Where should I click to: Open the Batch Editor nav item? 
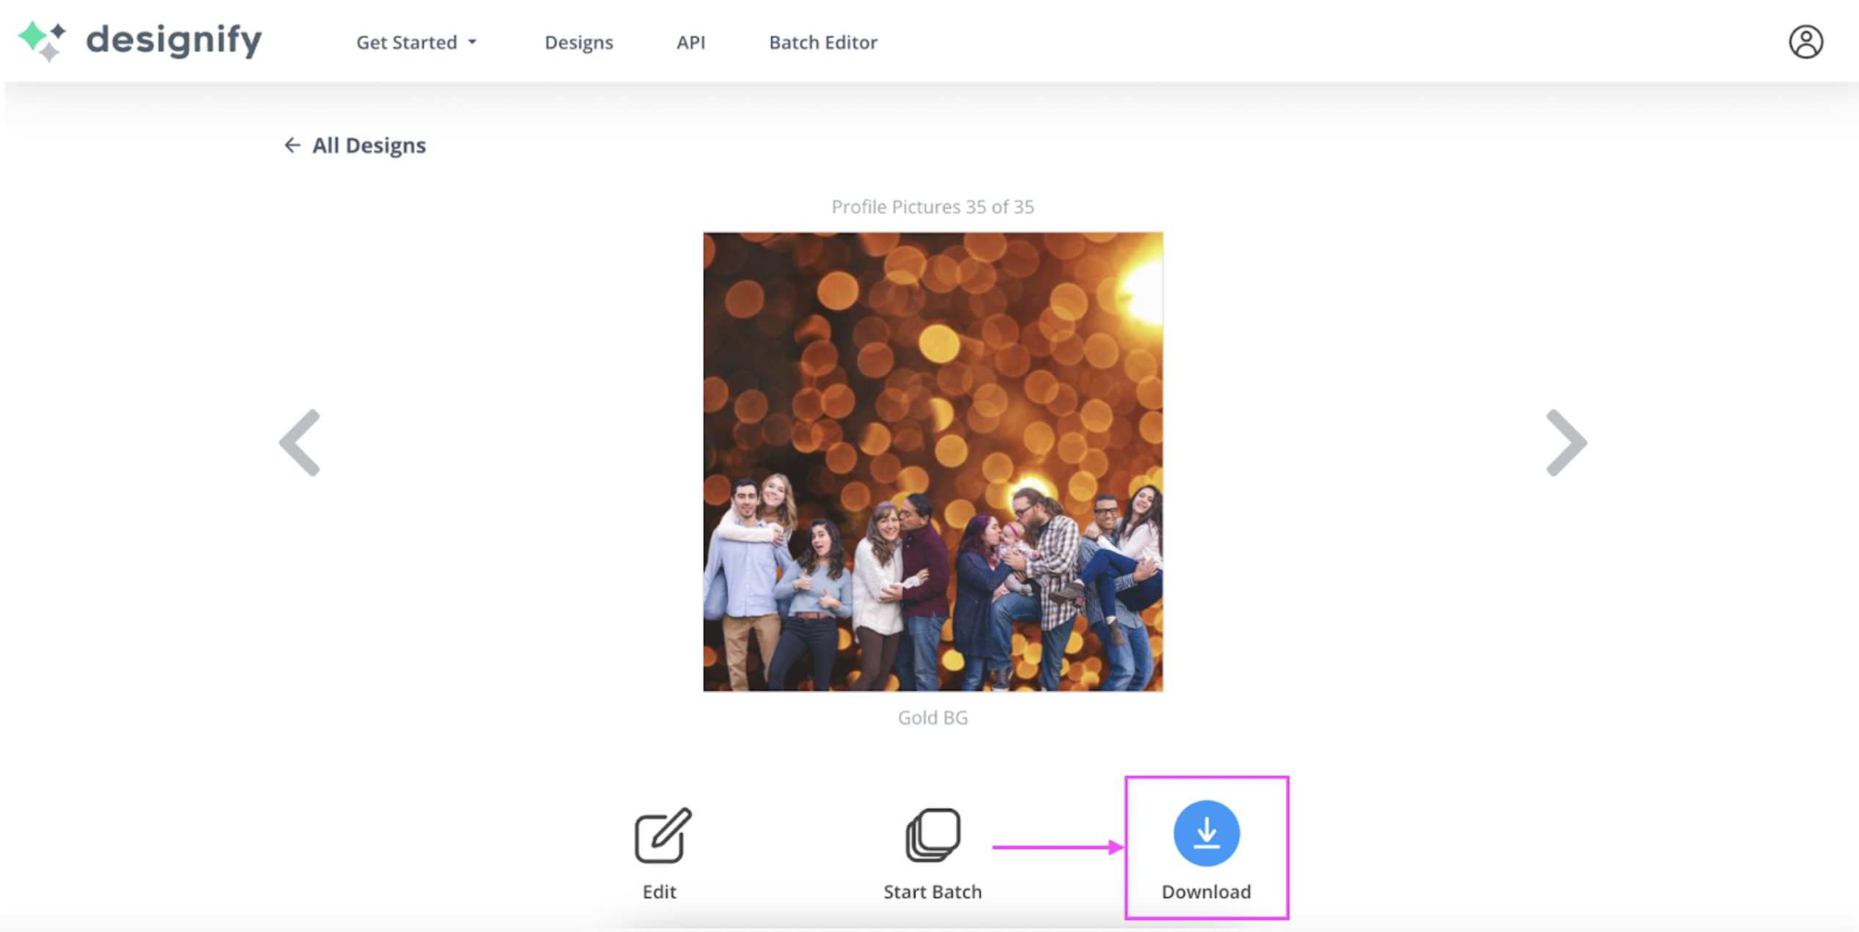point(822,42)
